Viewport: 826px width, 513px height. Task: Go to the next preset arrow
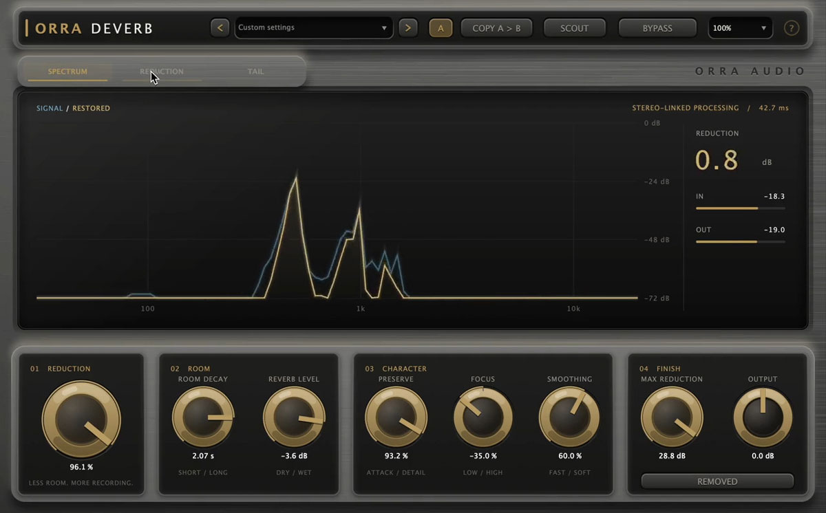(x=408, y=28)
